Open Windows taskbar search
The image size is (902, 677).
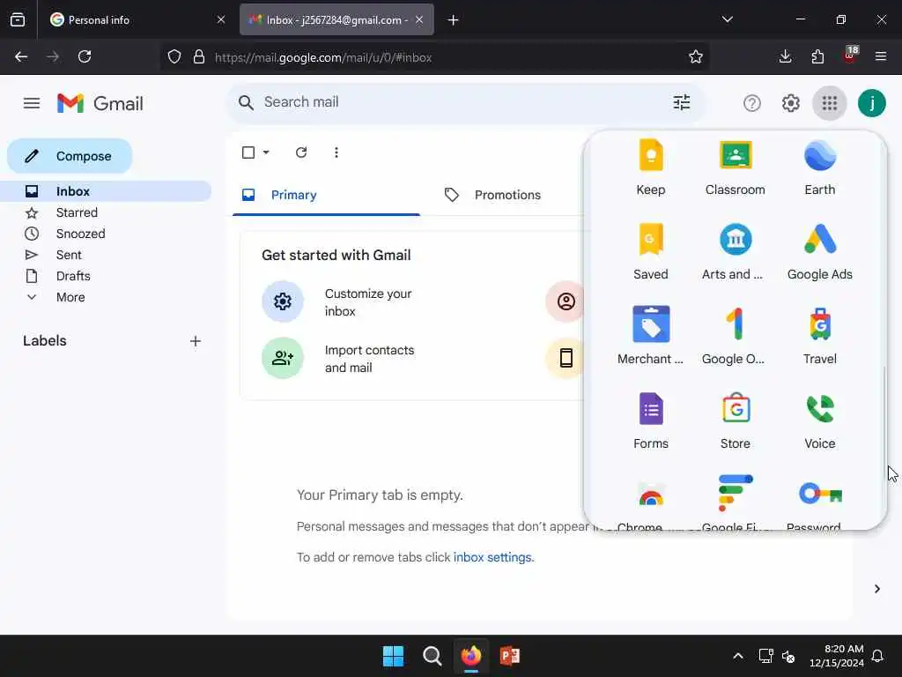(432, 656)
